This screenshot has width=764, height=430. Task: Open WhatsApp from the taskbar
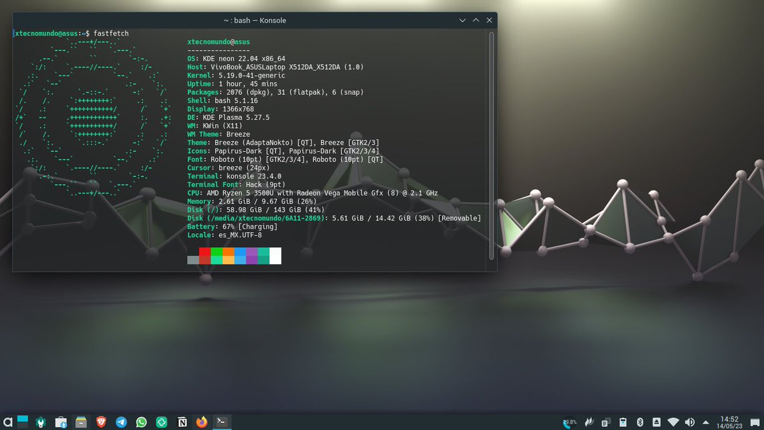(141, 422)
